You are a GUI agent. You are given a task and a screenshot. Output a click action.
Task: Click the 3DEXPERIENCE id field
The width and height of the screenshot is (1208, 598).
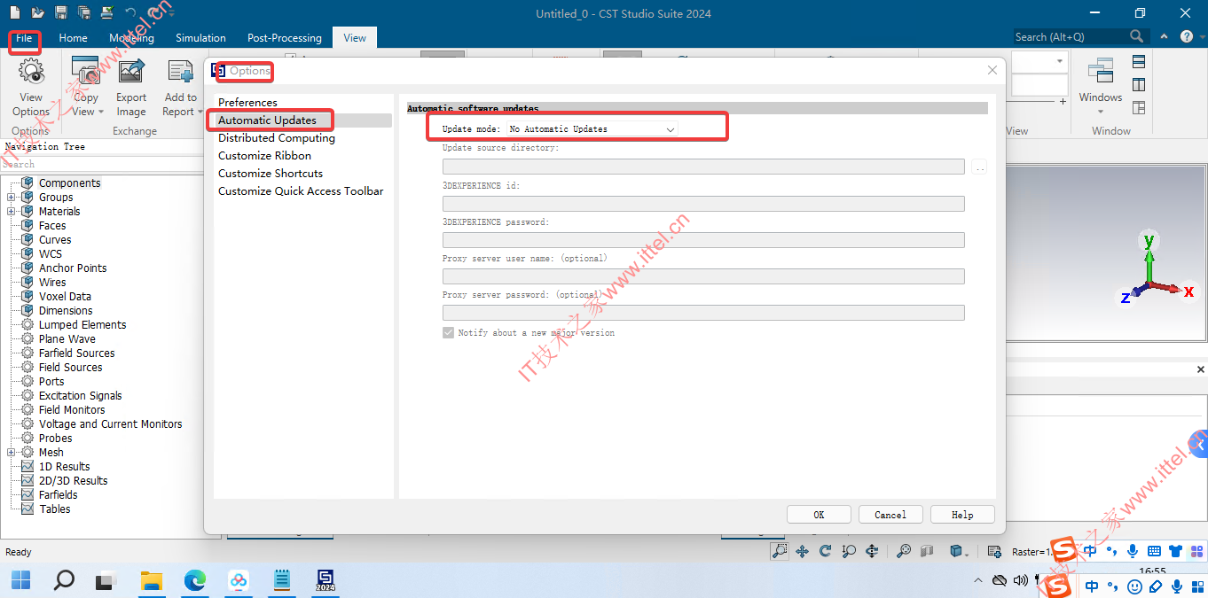[703, 204]
